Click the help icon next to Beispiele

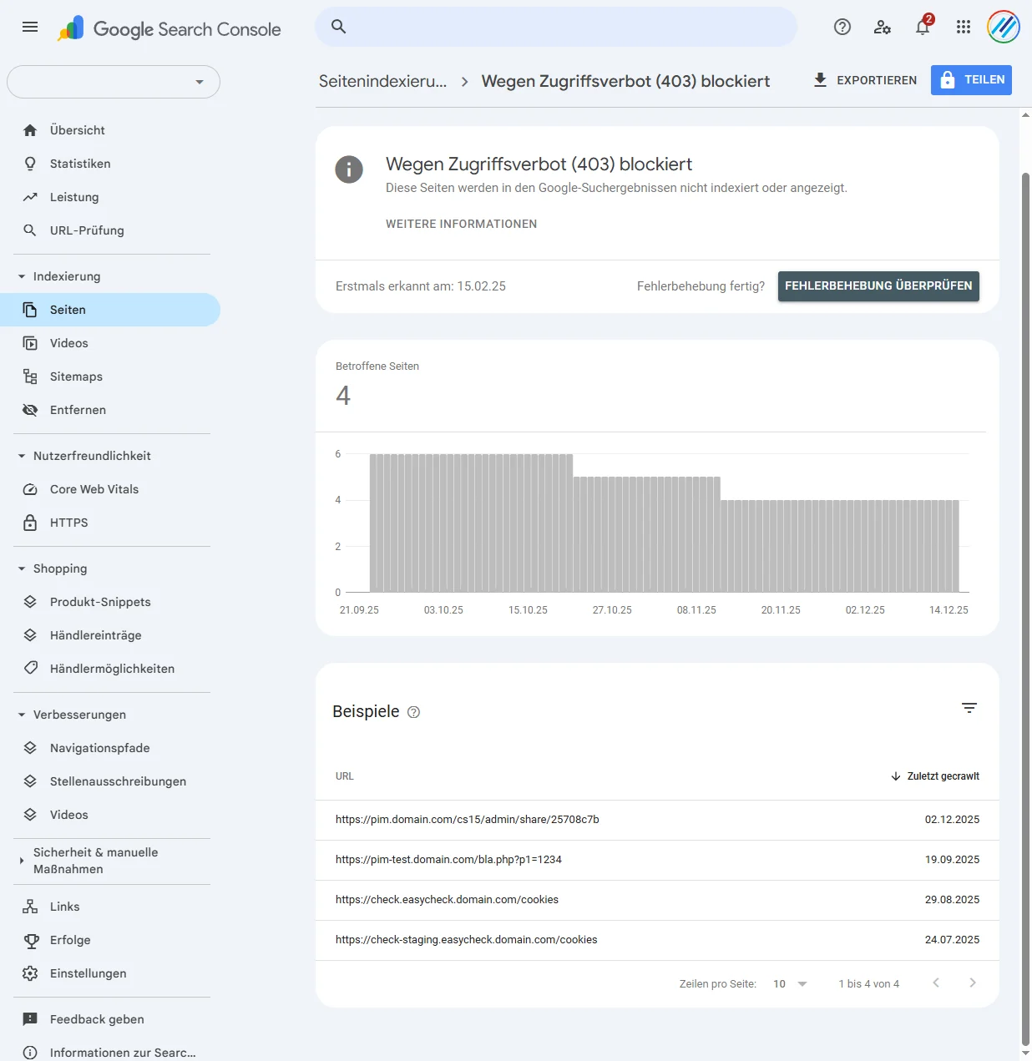coord(413,712)
